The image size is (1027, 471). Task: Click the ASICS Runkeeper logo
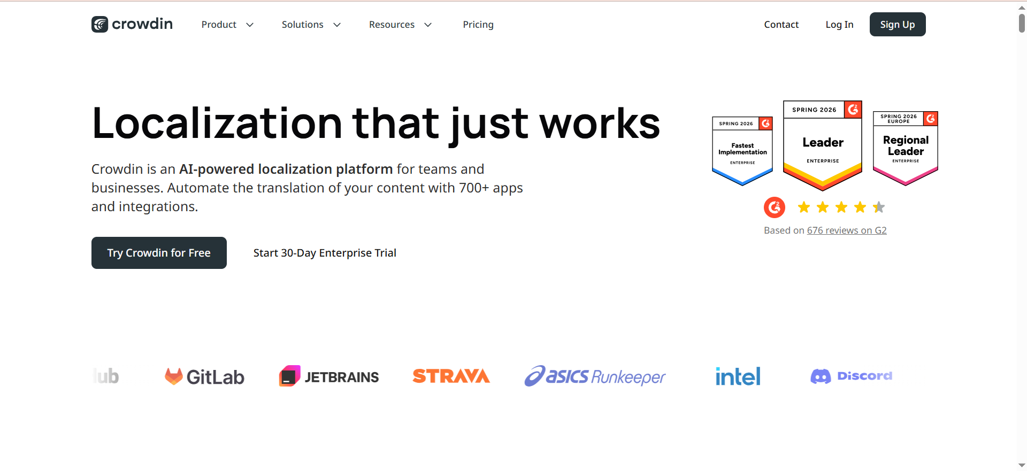[595, 376]
